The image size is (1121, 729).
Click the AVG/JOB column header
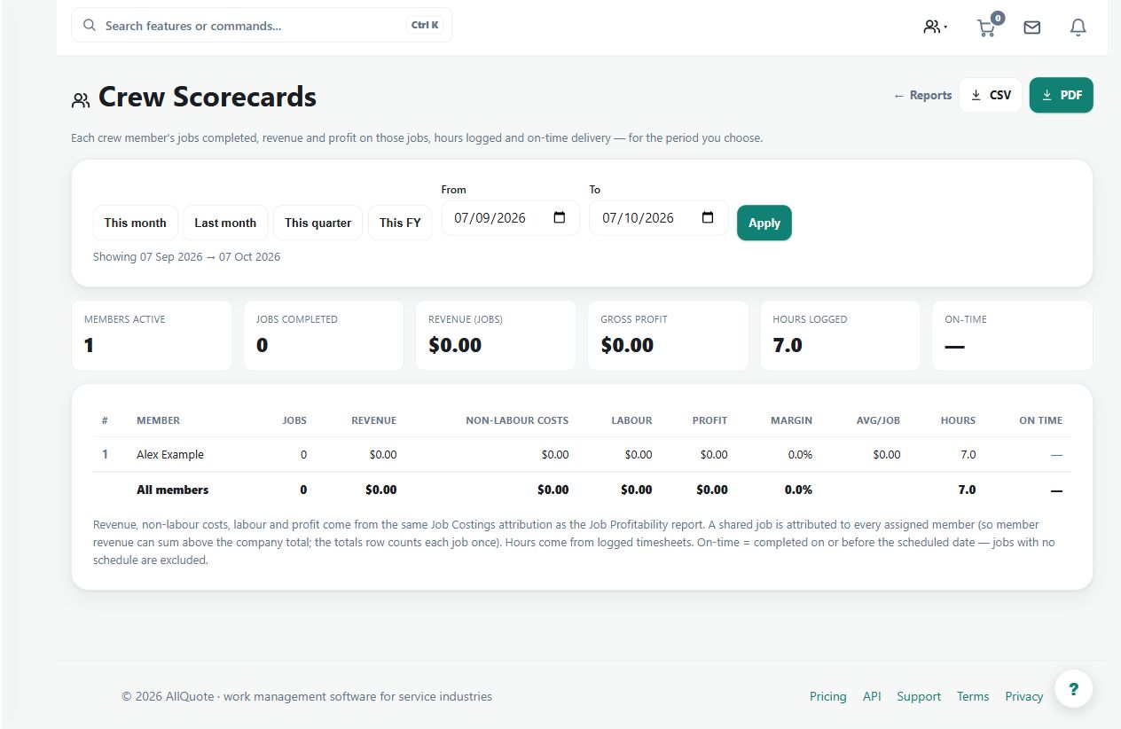878,420
